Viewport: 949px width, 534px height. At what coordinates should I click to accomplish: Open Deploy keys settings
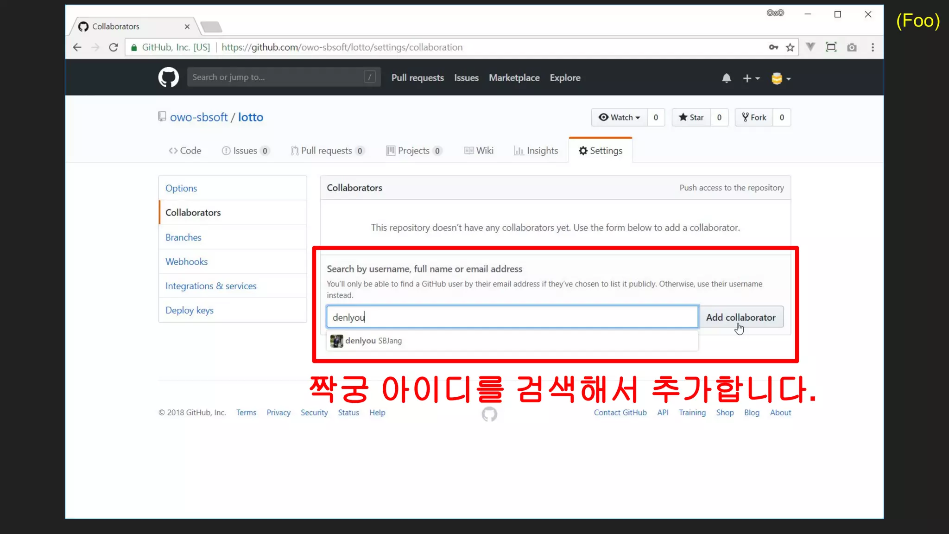coord(233,310)
